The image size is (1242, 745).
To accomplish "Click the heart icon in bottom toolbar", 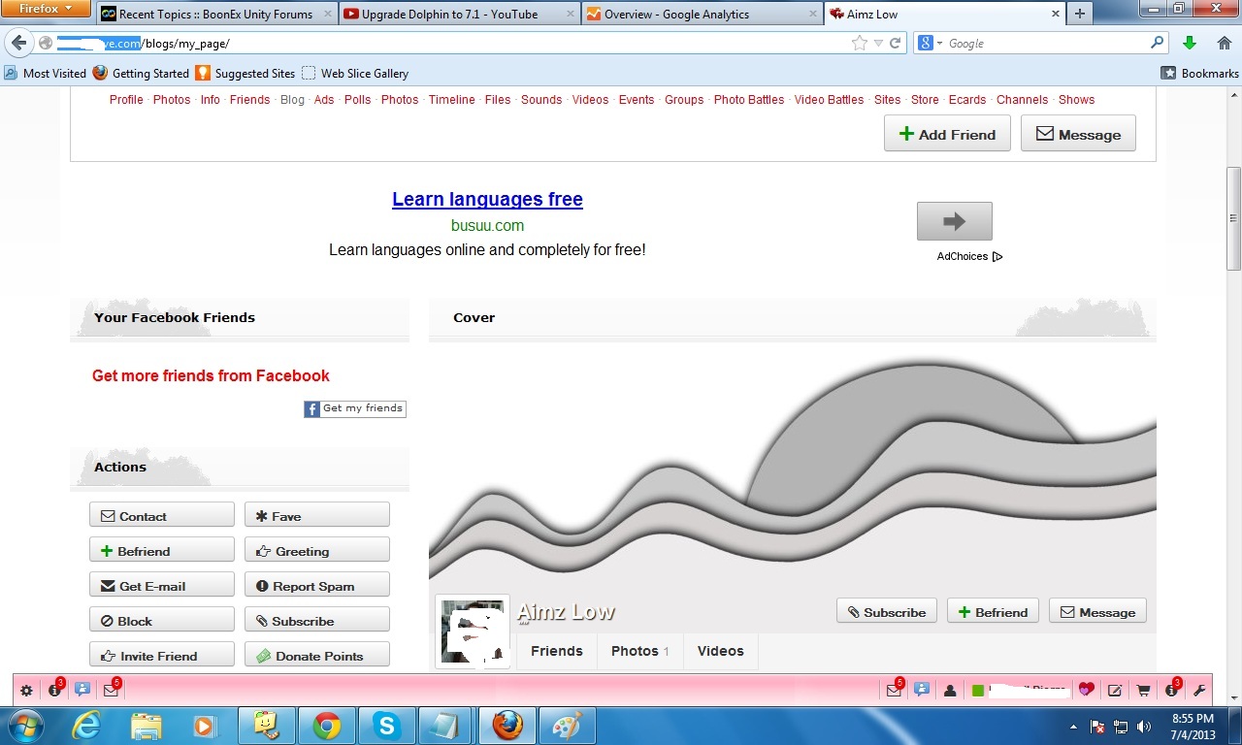I will [x=1086, y=690].
